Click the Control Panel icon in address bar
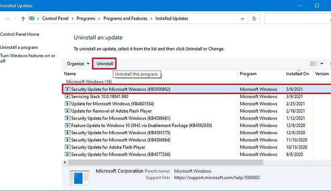This screenshot has height=191, width=331. click(32, 19)
